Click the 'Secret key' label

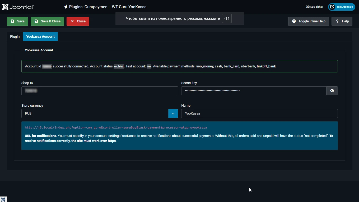click(x=189, y=83)
